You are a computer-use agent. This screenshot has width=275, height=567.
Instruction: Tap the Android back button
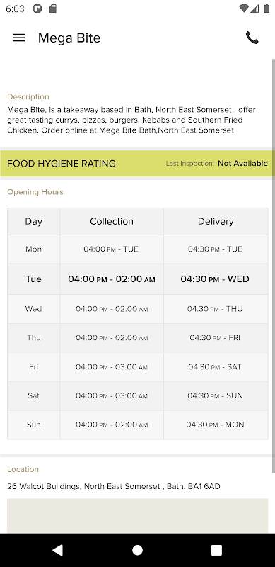[x=58, y=550]
